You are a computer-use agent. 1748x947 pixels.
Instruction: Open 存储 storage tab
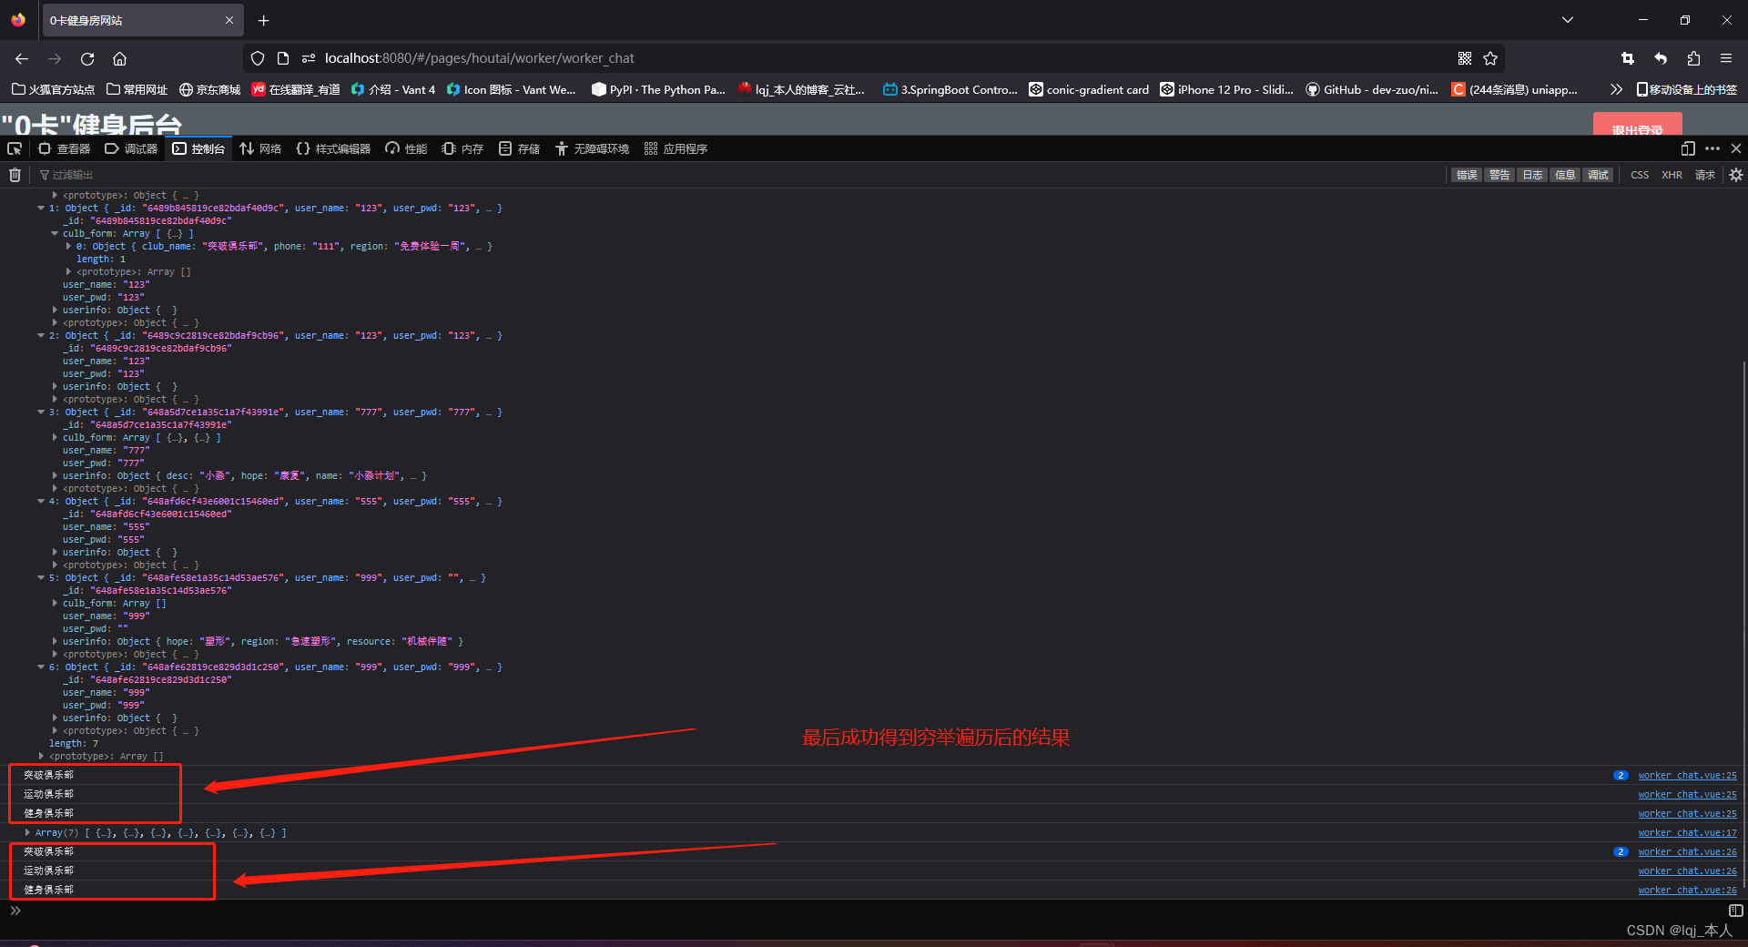(519, 148)
